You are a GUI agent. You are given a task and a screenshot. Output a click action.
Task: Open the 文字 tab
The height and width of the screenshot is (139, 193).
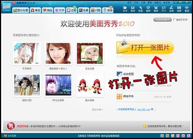tap(59, 10)
